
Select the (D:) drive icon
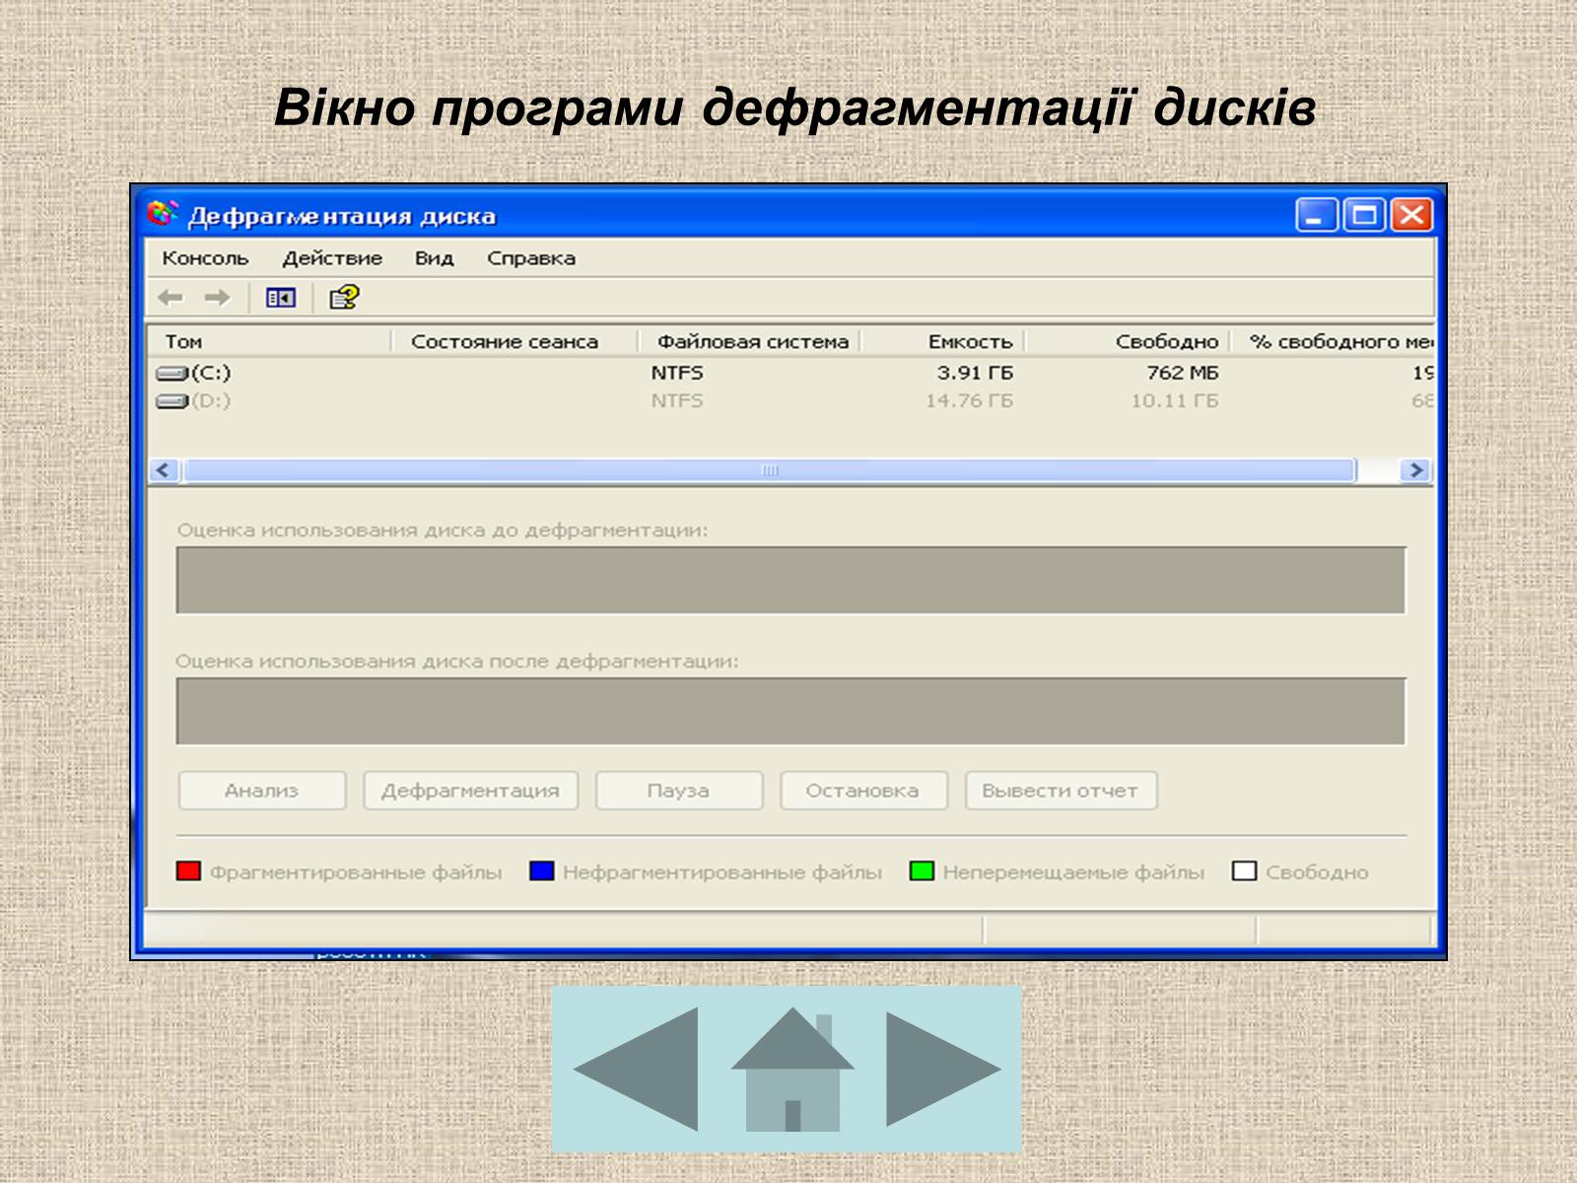[x=172, y=401]
